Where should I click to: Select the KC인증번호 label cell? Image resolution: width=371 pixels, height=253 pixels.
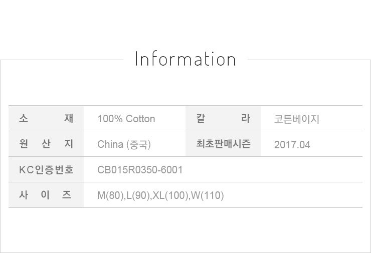pos(46,170)
